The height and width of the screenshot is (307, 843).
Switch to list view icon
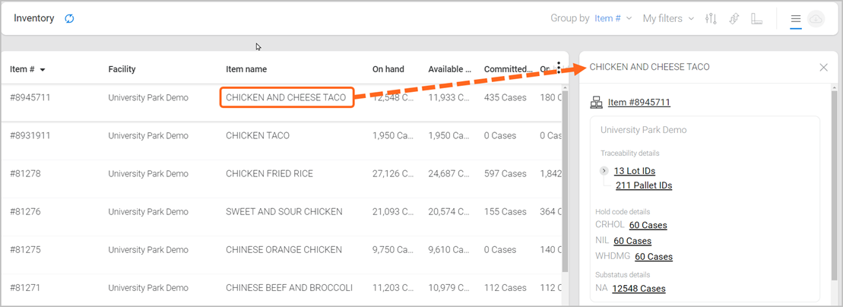click(796, 18)
